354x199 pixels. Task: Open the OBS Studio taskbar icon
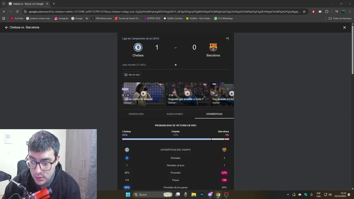click(226, 195)
